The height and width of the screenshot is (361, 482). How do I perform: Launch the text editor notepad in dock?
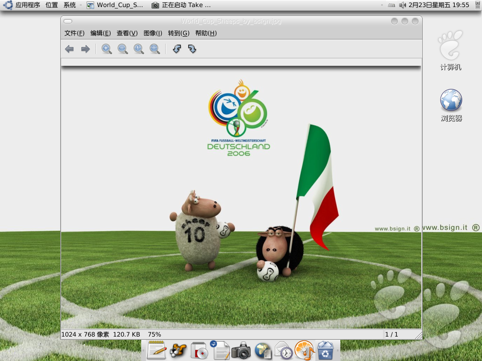[x=156, y=350]
